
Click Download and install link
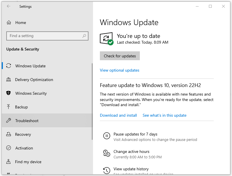(118, 115)
